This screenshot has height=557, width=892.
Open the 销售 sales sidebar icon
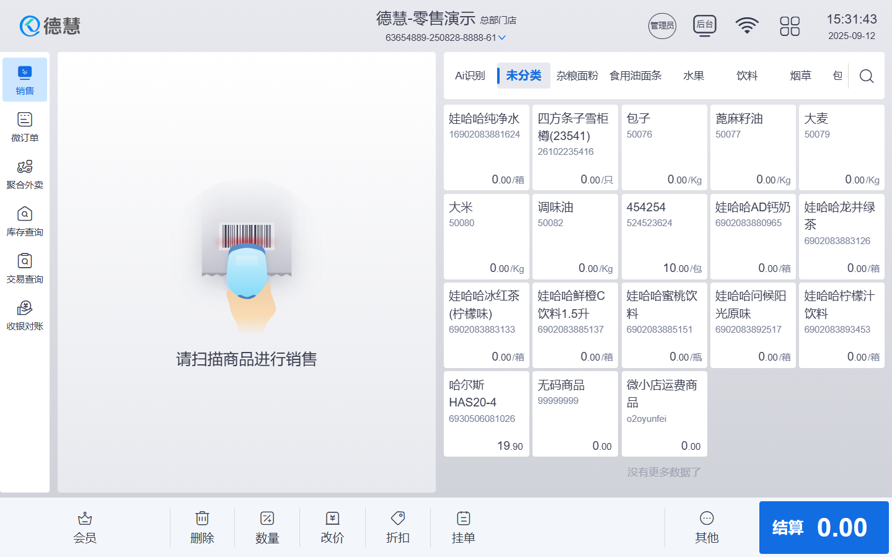coord(25,80)
